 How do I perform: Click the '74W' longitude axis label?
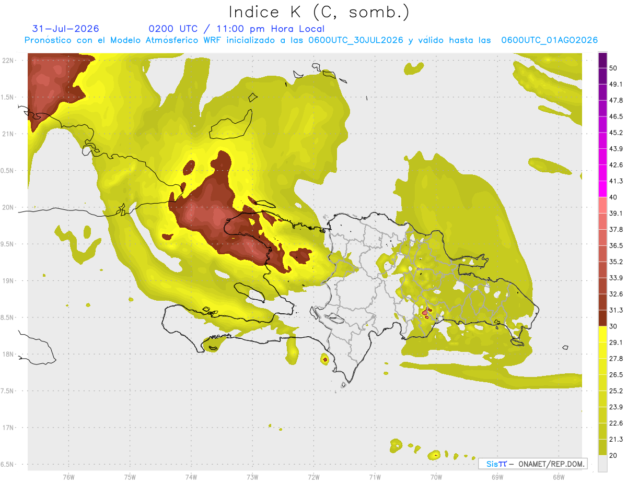coord(191,477)
